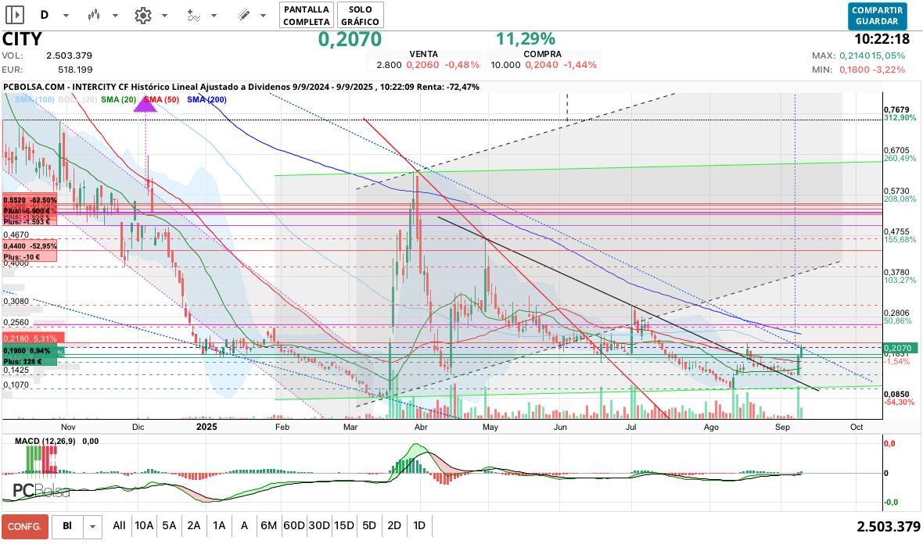The width and height of the screenshot is (923, 544).
Task: Click the MAX value 0,2140
Action: [855, 55]
